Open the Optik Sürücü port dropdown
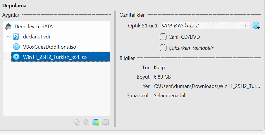 pyautogui.click(x=205, y=26)
